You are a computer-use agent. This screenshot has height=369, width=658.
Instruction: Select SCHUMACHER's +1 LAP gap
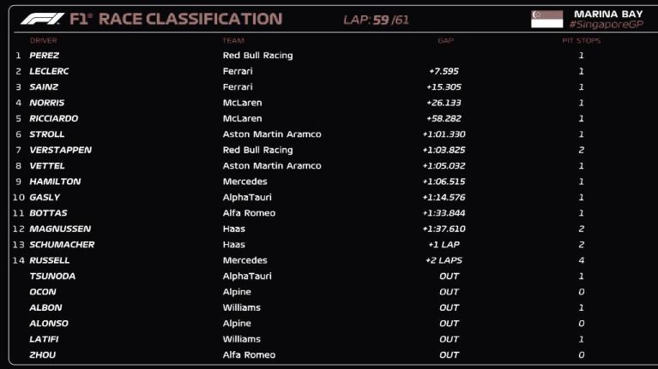(x=444, y=245)
